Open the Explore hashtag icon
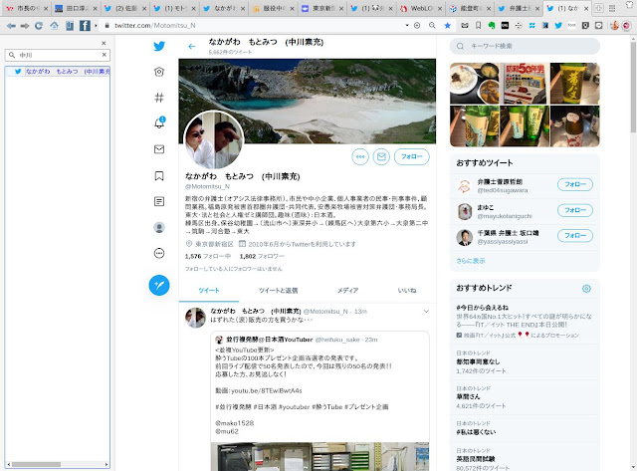The image size is (637, 471). [x=159, y=98]
